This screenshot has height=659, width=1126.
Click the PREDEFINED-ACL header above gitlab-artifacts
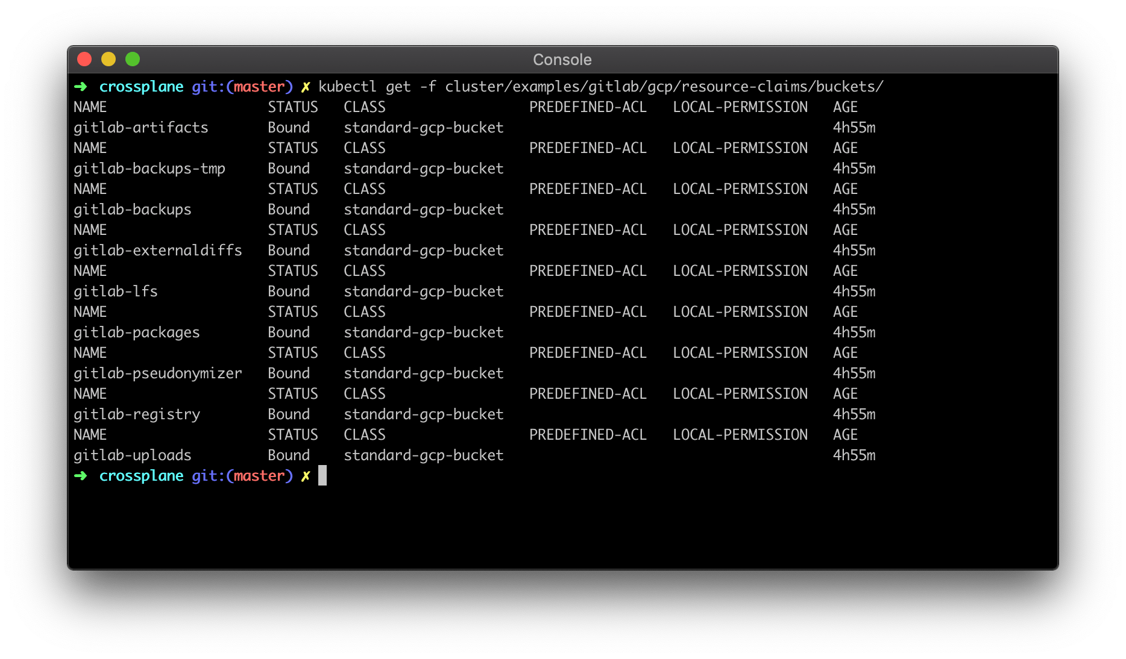tap(588, 107)
